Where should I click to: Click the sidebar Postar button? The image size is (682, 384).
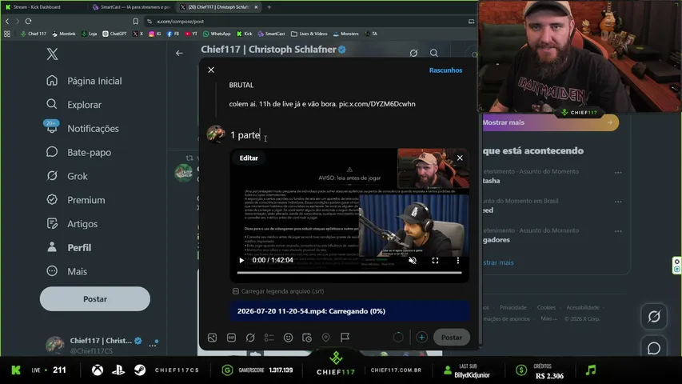[95, 298]
